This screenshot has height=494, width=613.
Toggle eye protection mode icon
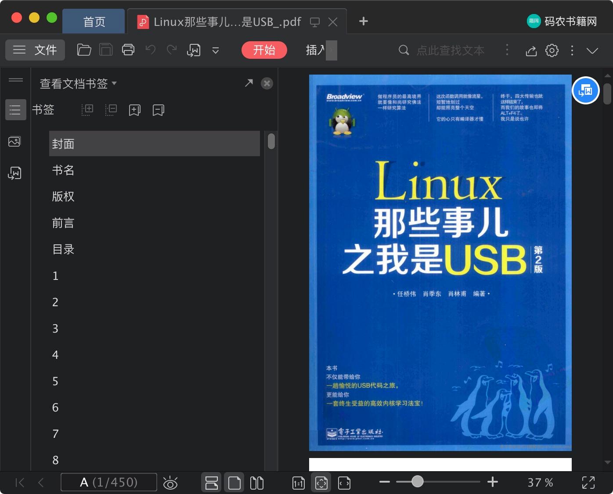point(170,483)
